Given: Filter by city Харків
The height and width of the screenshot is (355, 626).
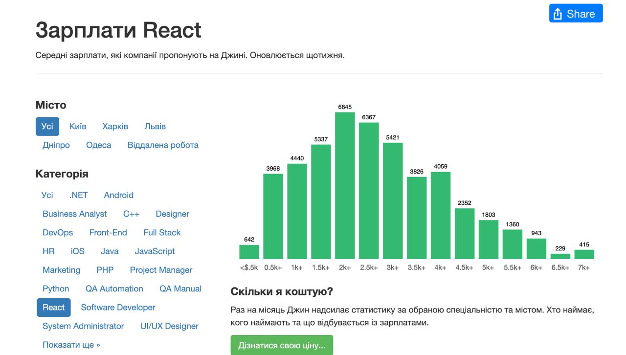Looking at the screenshot, I should tap(115, 126).
